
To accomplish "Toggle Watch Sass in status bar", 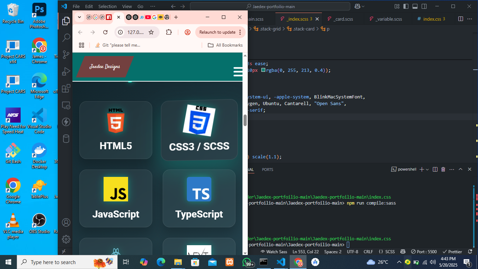I will tap(274, 251).
